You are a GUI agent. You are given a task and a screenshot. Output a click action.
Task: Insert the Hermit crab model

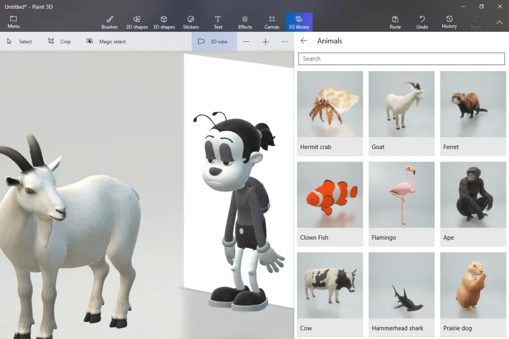(330, 113)
